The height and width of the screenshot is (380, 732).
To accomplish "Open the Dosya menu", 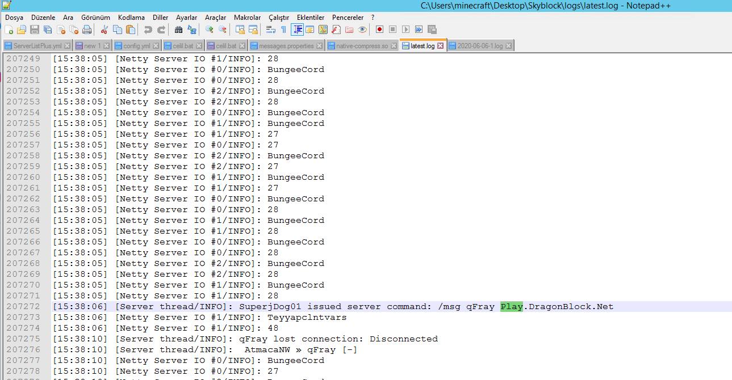I will [14, 18].
